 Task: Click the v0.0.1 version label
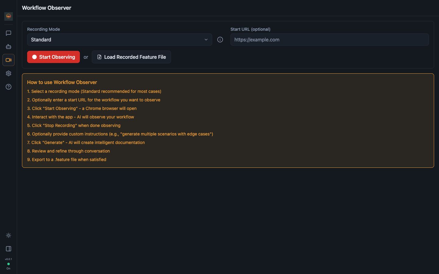tap(9, 259)
